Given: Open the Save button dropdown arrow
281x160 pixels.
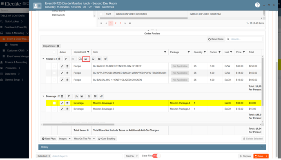Looking at the screenshot, I should (x=266, y=156).
